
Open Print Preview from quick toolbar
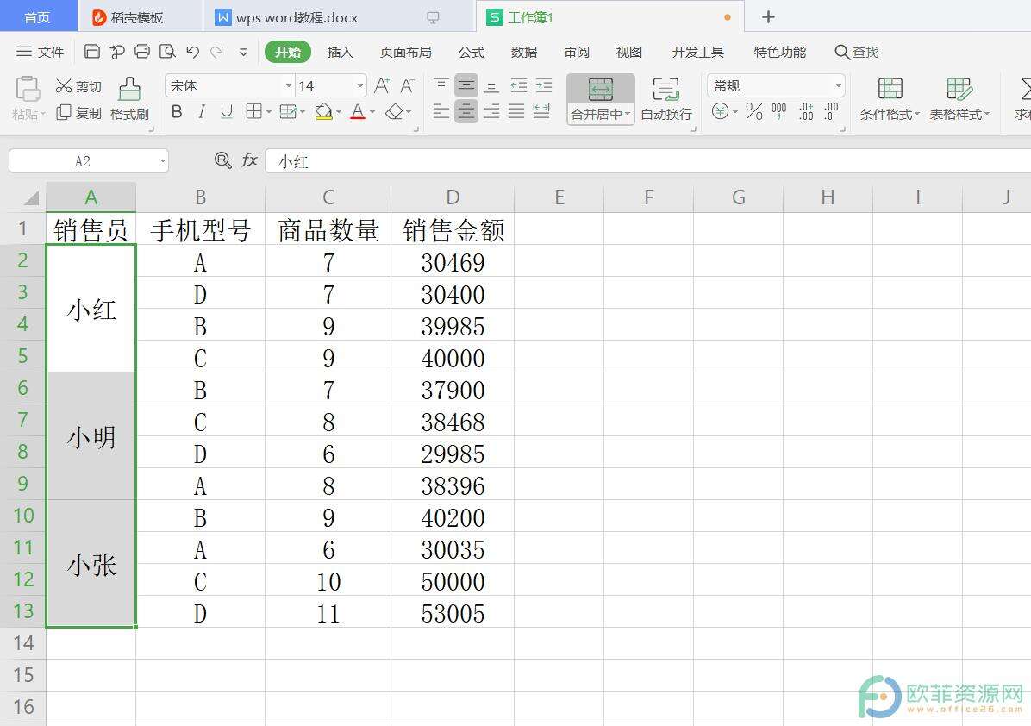click(x=168, y=52)
